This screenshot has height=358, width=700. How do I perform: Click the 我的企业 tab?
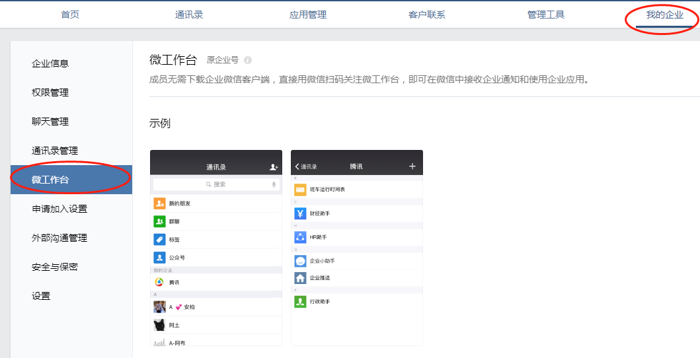[x=665, y=15]
